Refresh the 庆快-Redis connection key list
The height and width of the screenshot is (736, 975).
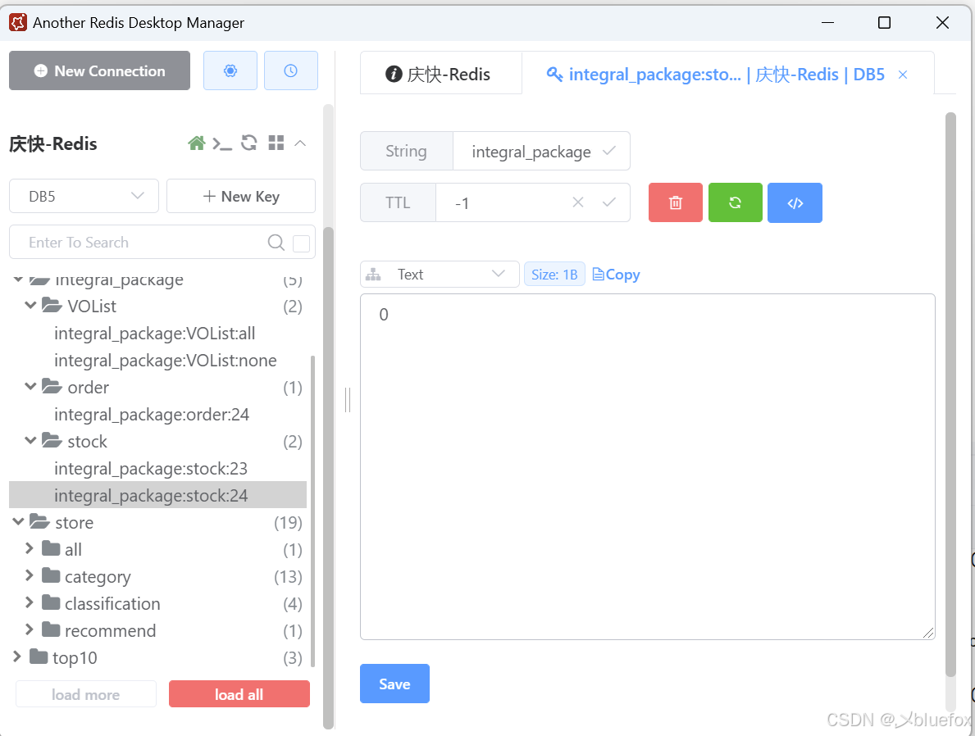[x=249, y=143]
